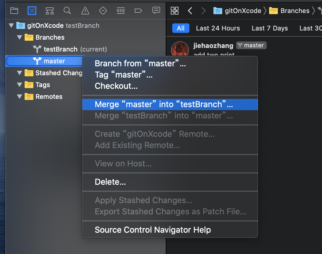Viewport: 322px width, 254px height.
Task: Collapse the Stashed Changes group
Action: (x=20, y=73)
